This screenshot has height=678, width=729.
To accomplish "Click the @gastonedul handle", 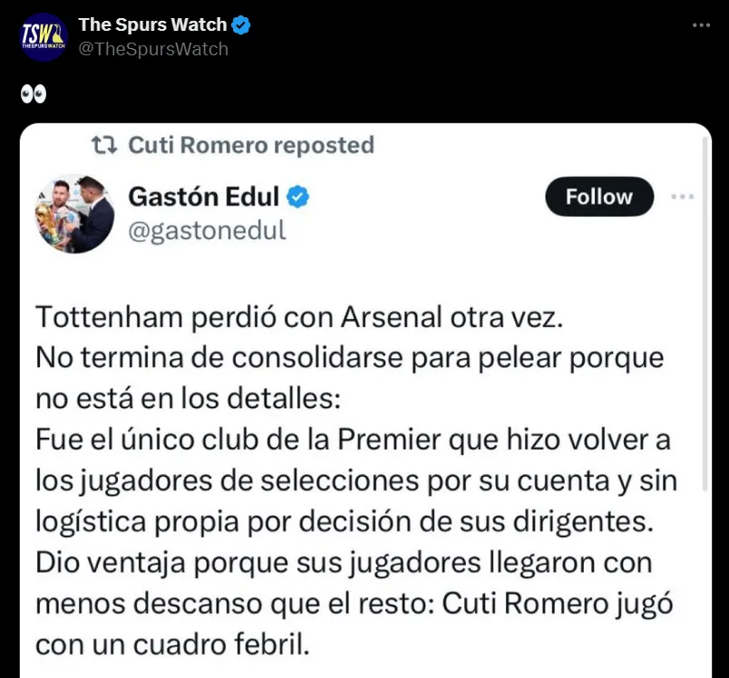I will tap(207, 230).
